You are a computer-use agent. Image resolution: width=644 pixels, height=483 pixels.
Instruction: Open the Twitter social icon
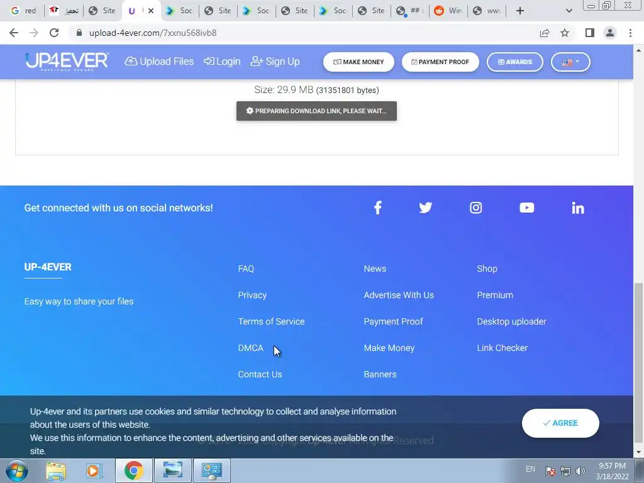(x=426, y=208)
